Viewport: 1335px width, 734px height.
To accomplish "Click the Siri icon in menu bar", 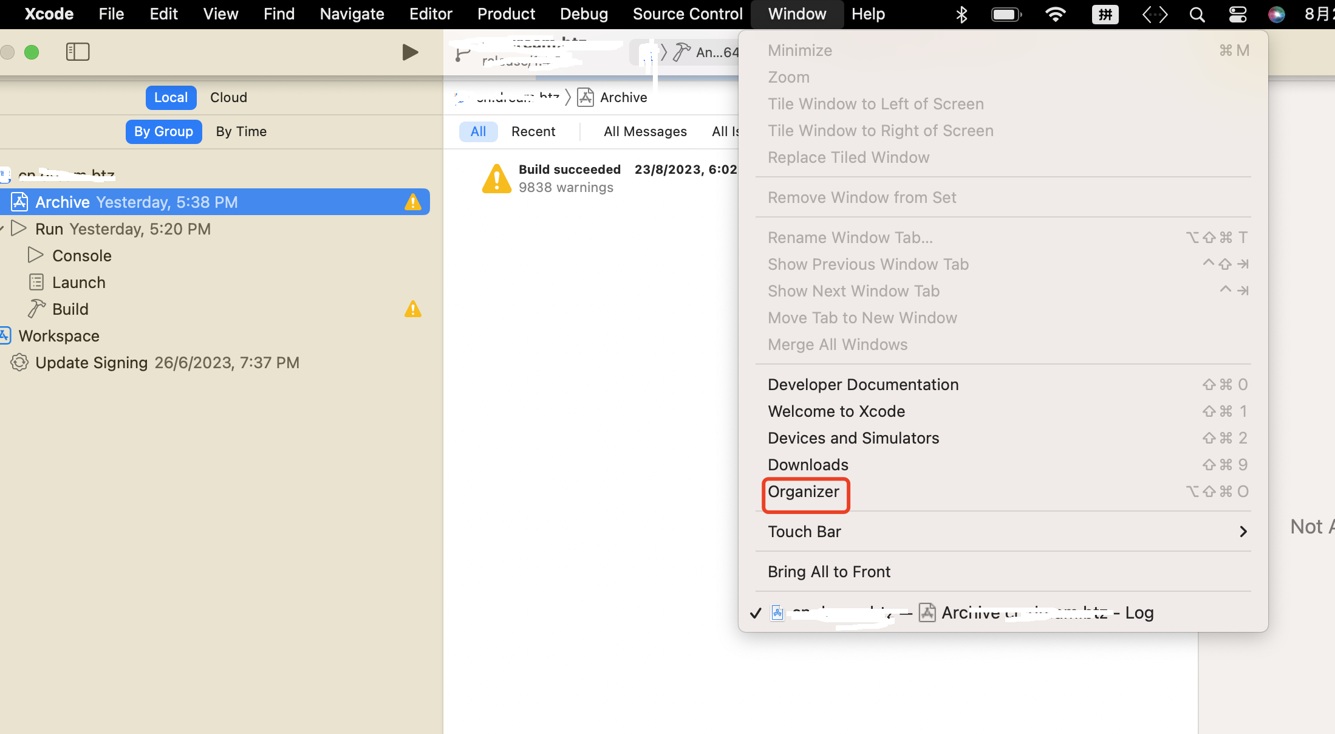I will tap(1277, 14).
